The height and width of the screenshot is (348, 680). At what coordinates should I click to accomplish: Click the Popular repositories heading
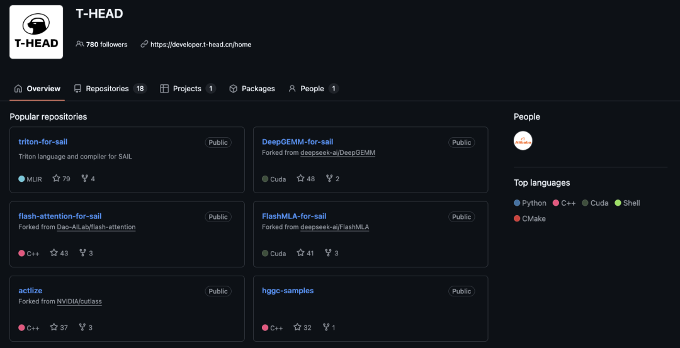[48, 116]
